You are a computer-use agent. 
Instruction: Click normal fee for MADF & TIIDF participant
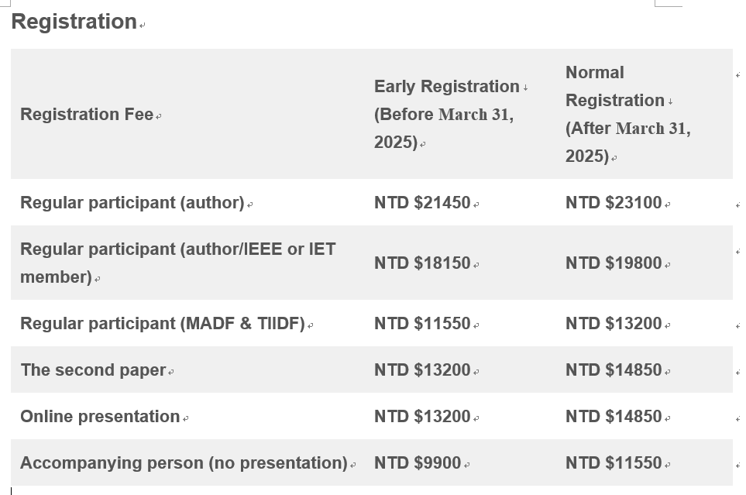[x=614, y=324]
